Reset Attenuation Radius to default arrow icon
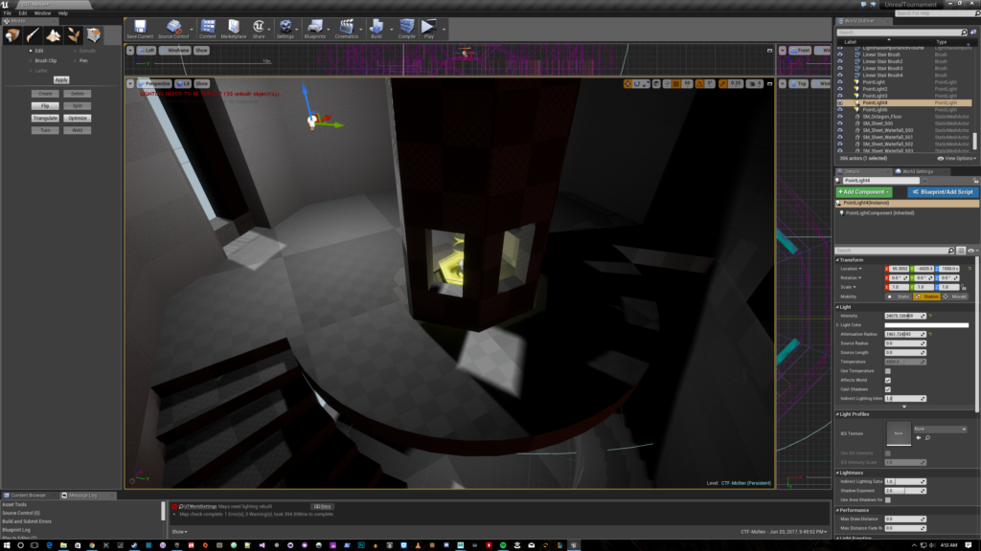The width and height of the screenshot is (981, 551). [x=930, y=334]
